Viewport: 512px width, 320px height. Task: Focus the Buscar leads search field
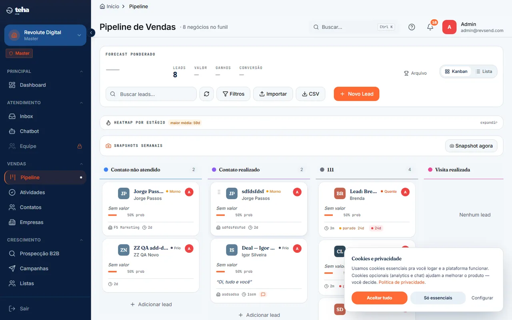click(x=151, y=94)
